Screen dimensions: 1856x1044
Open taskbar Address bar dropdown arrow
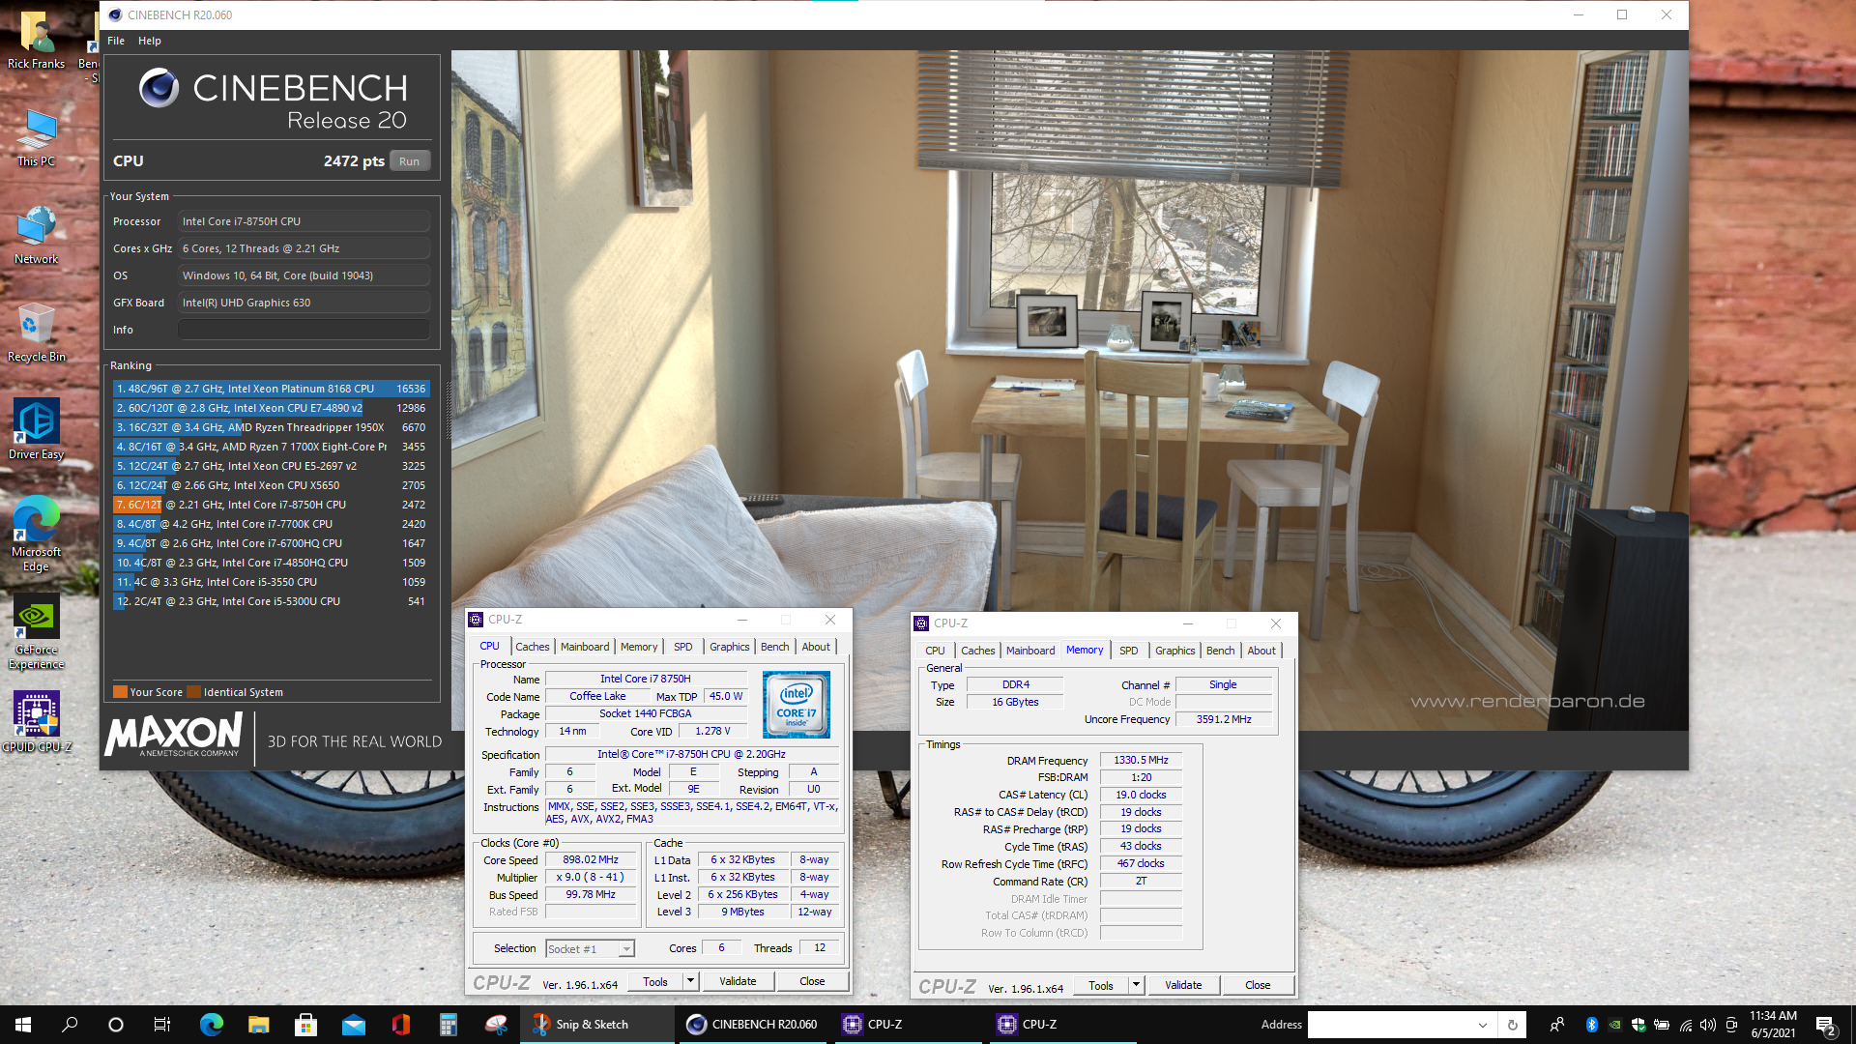tap(1483, 1025)
